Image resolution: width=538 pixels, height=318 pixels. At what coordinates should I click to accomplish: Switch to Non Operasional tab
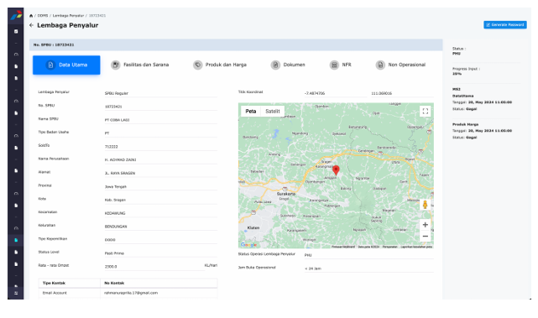[x=400, y=65]
